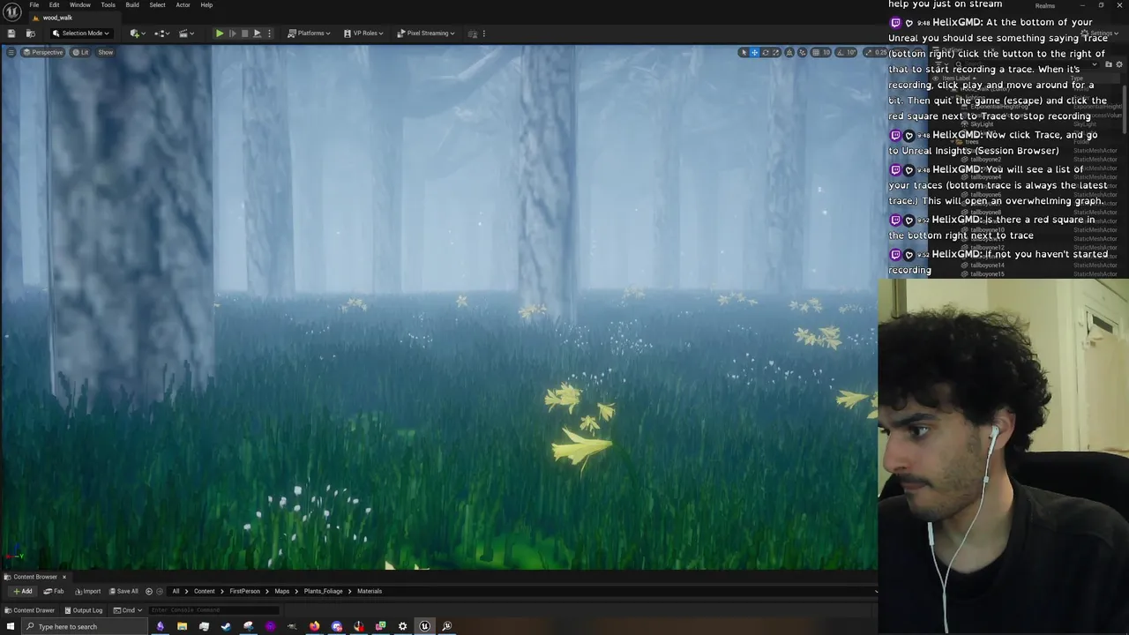Open the Cmd console type dropdown
The height and width of the screenshot is (635, 1129).
[128, 610]
